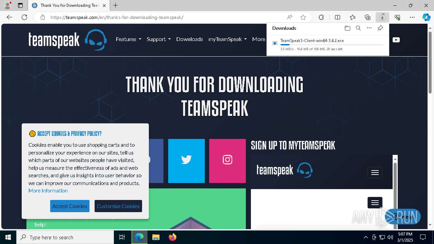
Task: Open the Split screen icon
Action: (x=337, y=17)
